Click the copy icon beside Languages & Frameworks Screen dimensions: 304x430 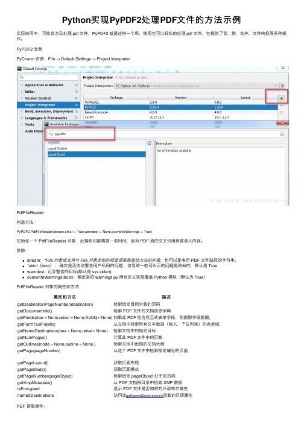pos(76,118)
